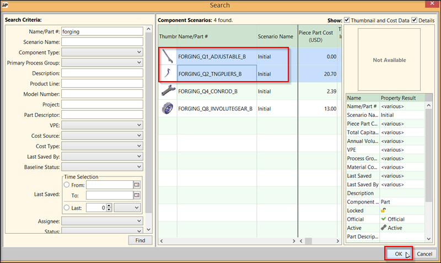Click the Active status icon in properties
This screenshot has height=263, width=441.
384,228
